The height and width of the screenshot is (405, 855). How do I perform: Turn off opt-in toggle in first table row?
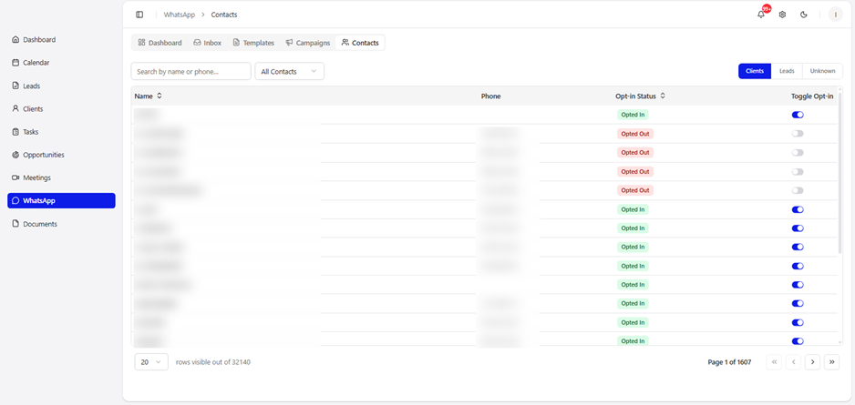click(x=798, y=115)
